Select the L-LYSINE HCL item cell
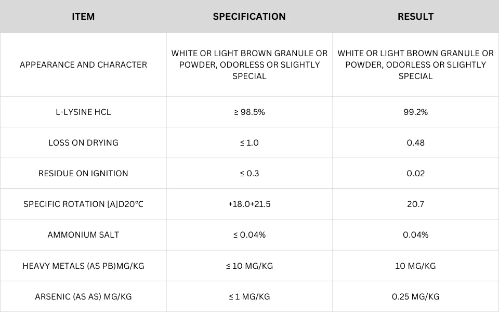The height and width of the screenshot is (312, 499). point(83,112)
